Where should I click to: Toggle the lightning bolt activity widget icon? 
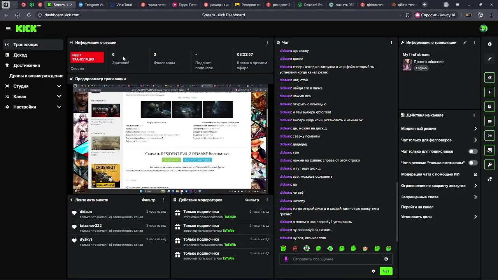[x=489, y=92]
